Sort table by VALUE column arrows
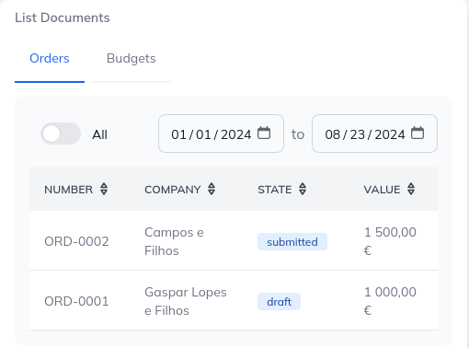This screenshot has height=348, width=469. point(411,189)
